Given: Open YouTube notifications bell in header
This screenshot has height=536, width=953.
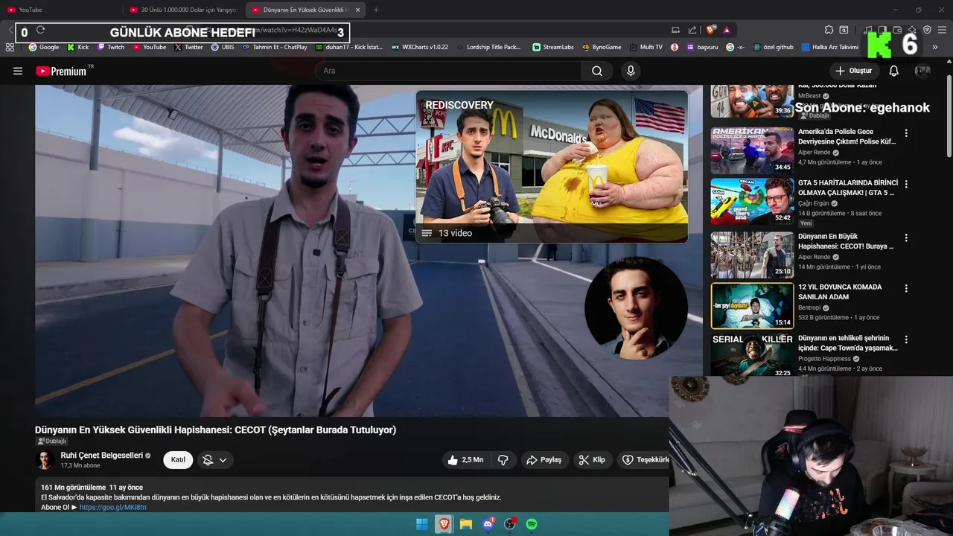Looking at the screenshot, I should (894, 71).
